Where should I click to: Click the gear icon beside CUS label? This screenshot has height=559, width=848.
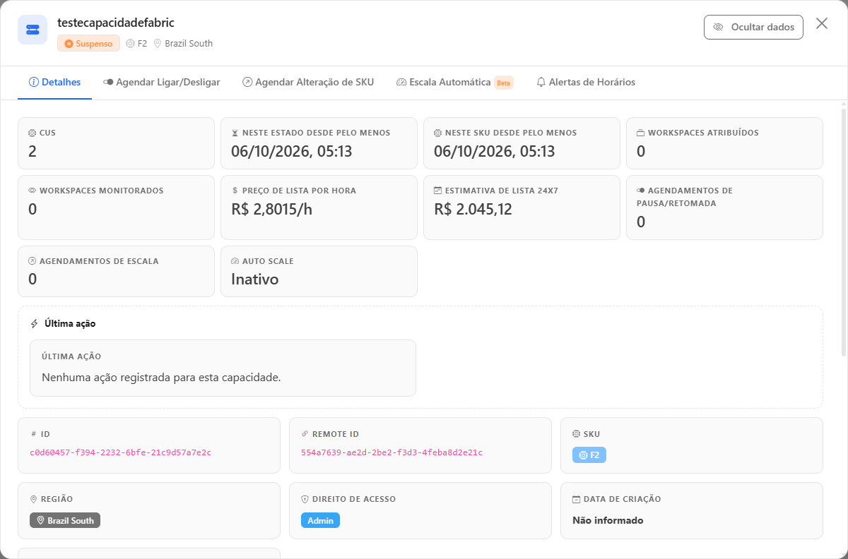[x=32, y=133]
